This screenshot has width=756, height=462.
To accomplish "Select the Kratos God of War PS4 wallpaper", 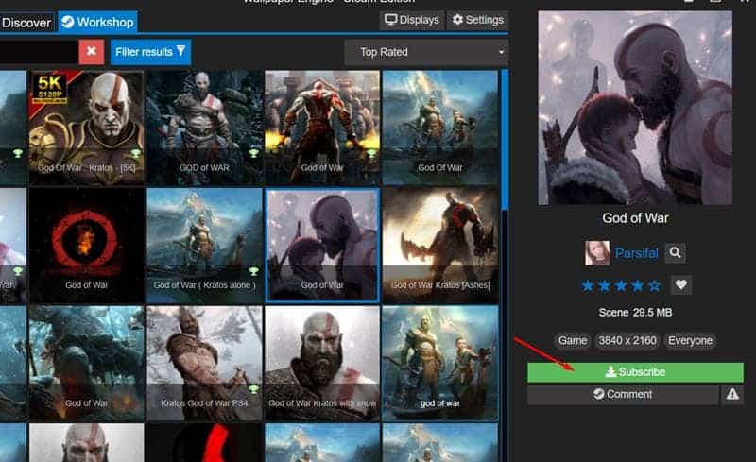I will click(x=204, y=363).
